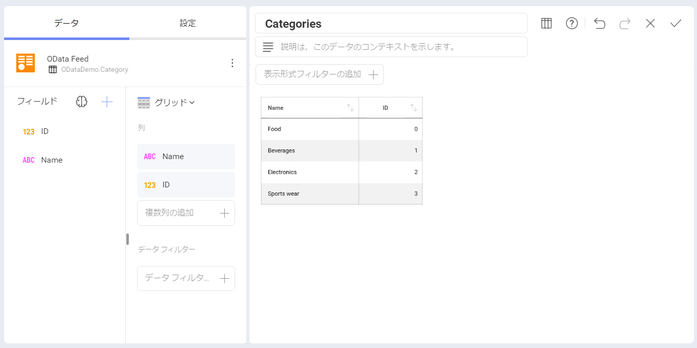Click the brain icon next to フィールド

[x=82, y=102]
